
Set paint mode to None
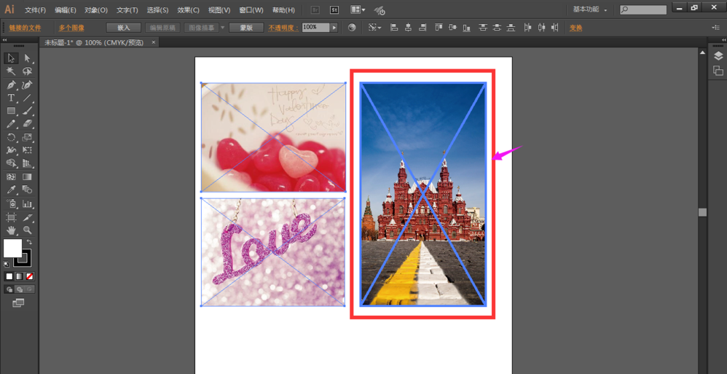click(30, 277)
